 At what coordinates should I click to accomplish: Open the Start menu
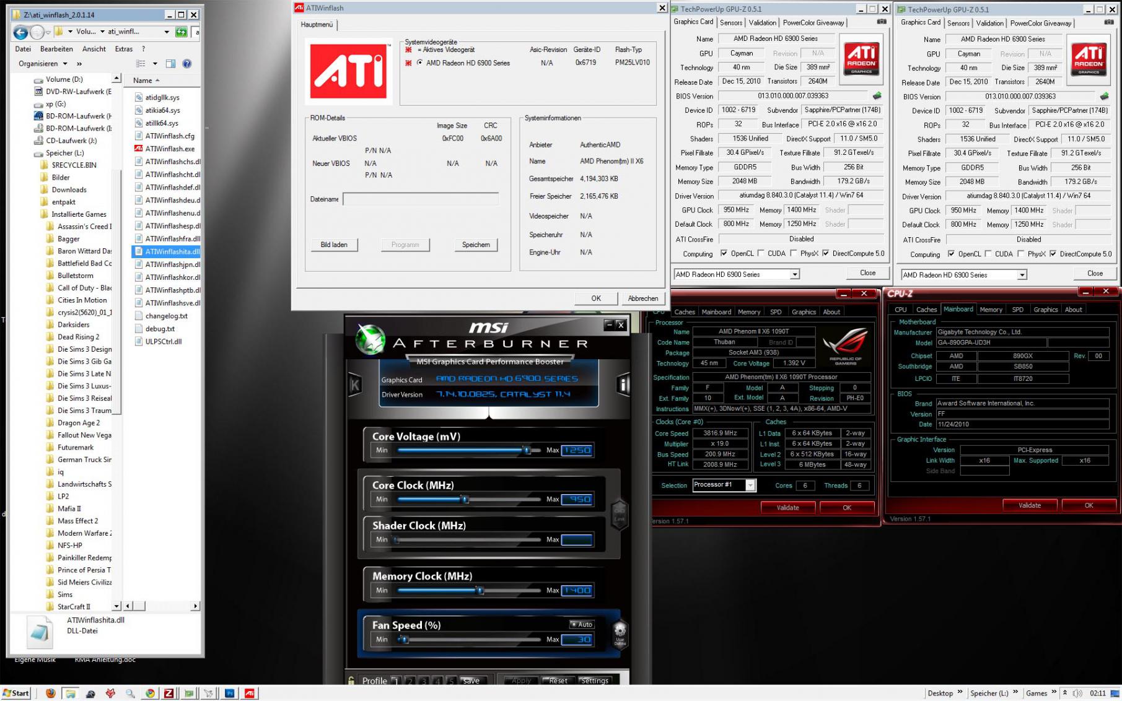point(15,693)
